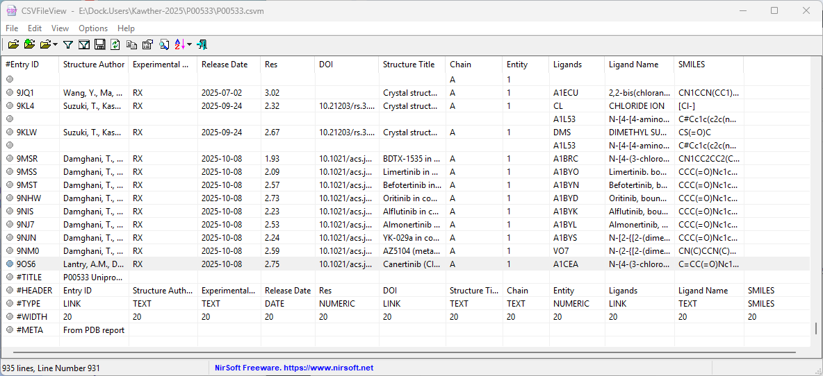Click the row marker icon for 9MSR
823x376 pixels.
(x=10, y=158)
